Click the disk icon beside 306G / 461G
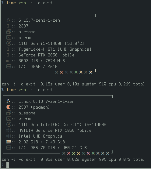The width and height of the screenshot is (151, 169). pos(9,67)
